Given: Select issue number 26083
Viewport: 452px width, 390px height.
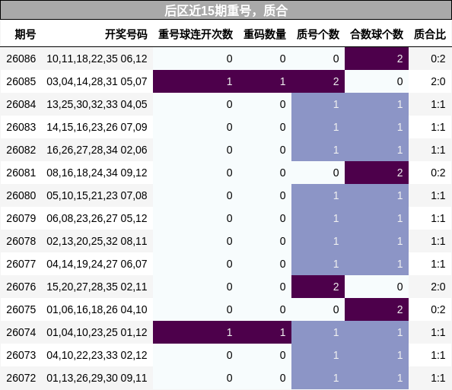Looking at the screenshot, I should pos(21,127).
